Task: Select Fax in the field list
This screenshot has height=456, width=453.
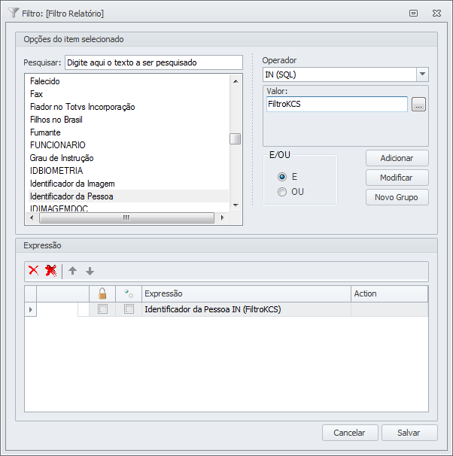Action: [x=36, y=94]
